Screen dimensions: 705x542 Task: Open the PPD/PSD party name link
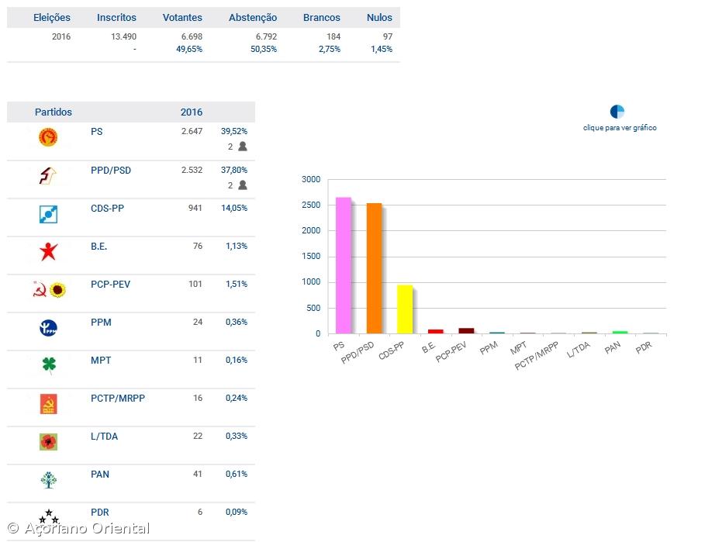tap(110, 170)
